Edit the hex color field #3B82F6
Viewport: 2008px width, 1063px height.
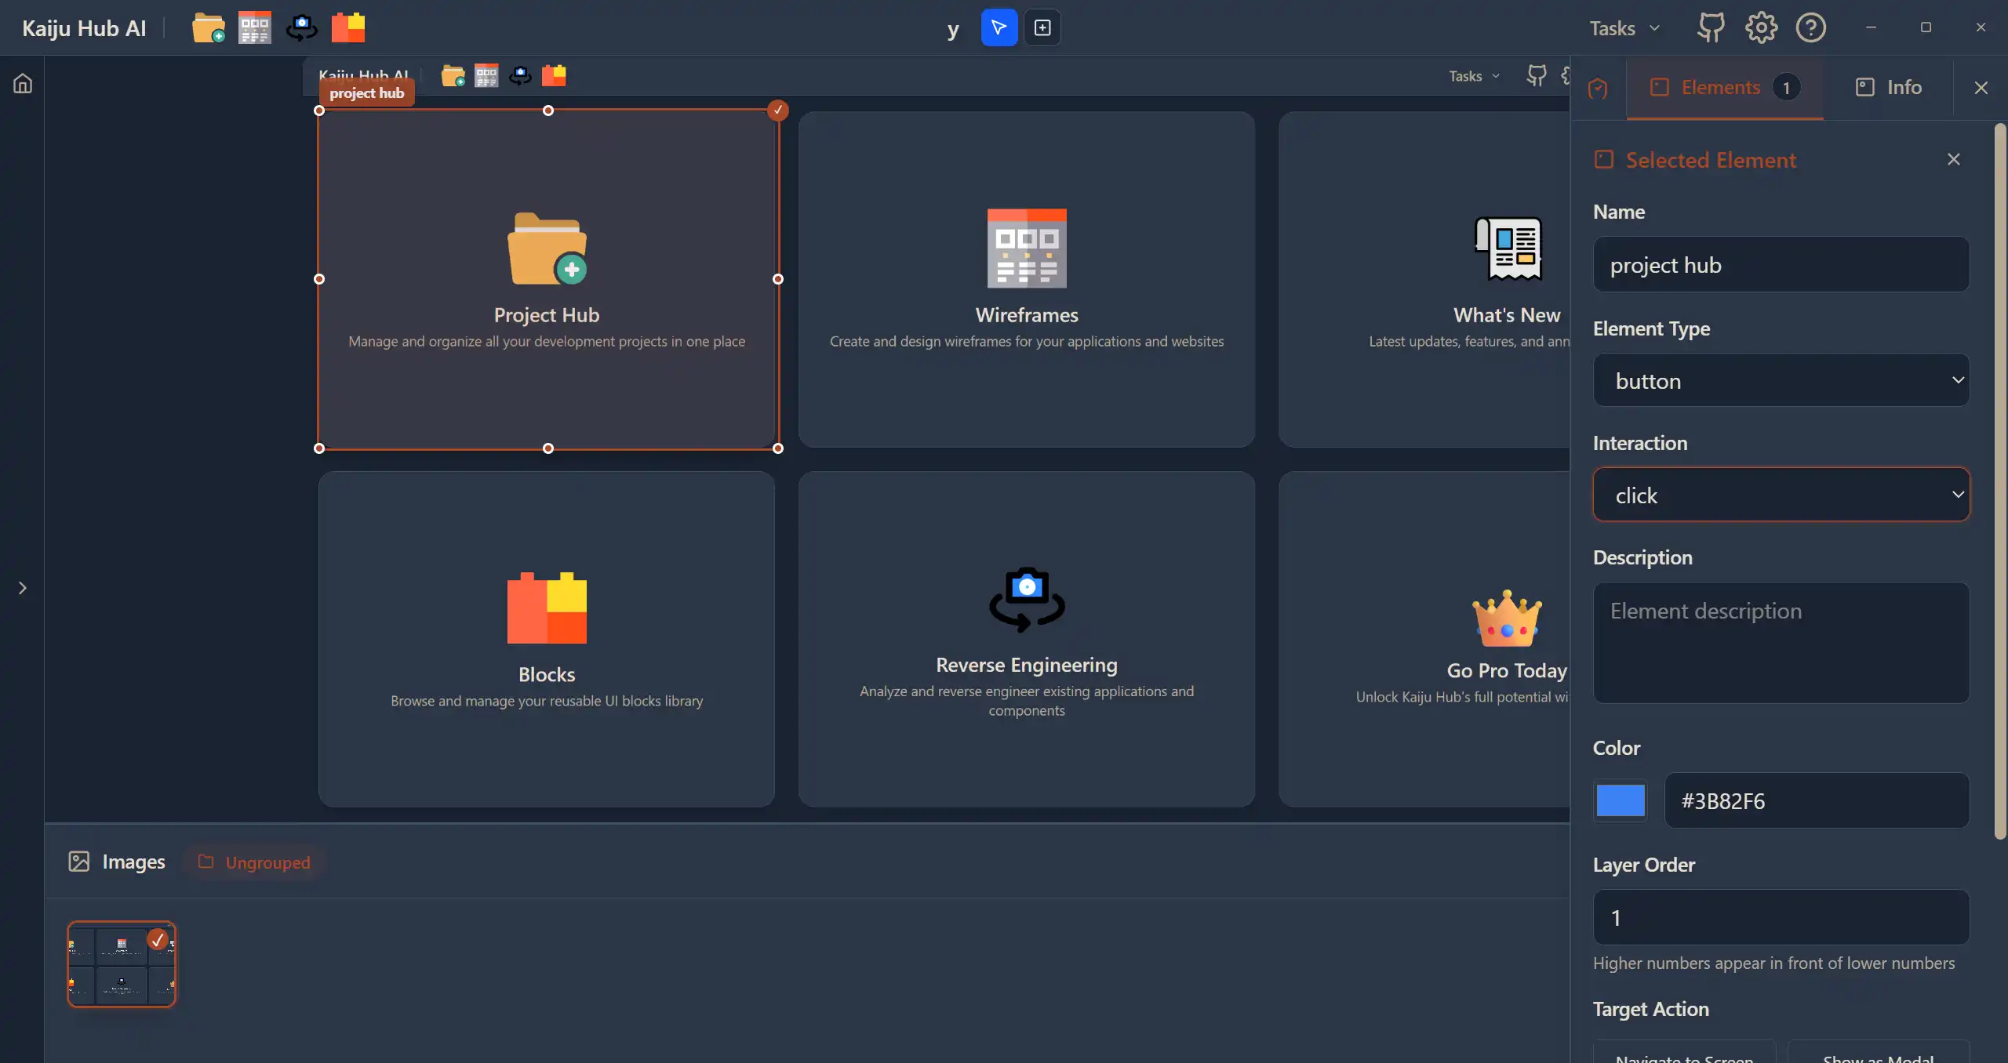coord(1817,800)
